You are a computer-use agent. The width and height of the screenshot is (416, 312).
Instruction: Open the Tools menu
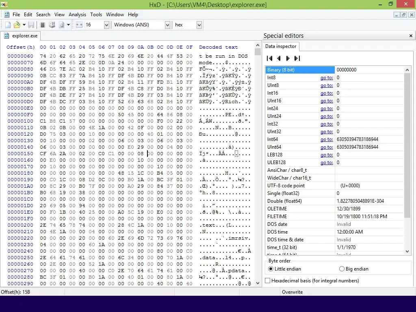coord(96,15)
